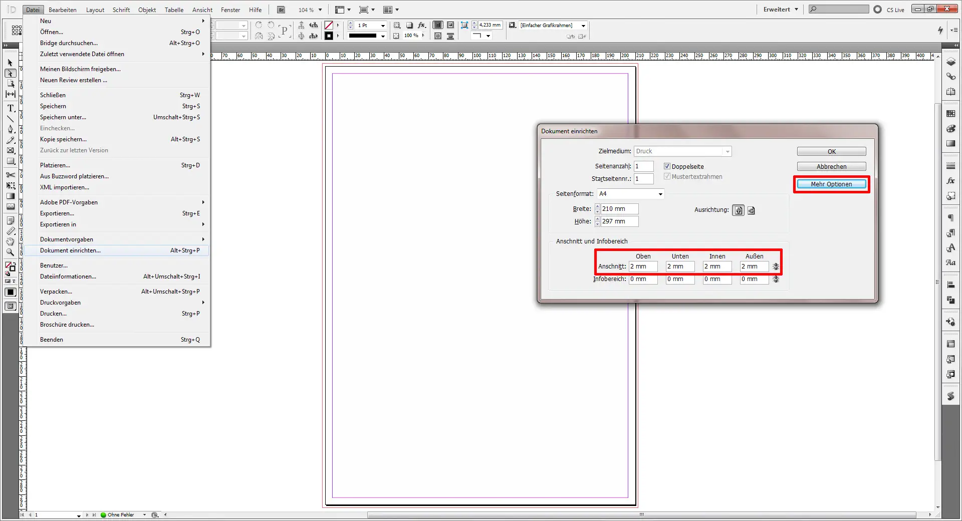Toggle the Mustertextrahmen checkbox
The width and height of the screenshot is (962, 521).
[667, 176]
